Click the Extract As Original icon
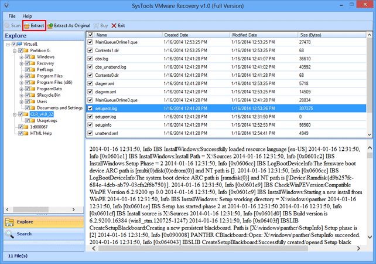Image resolution: width=376 pixels, height=264 pixels. [x=50, y=26]
